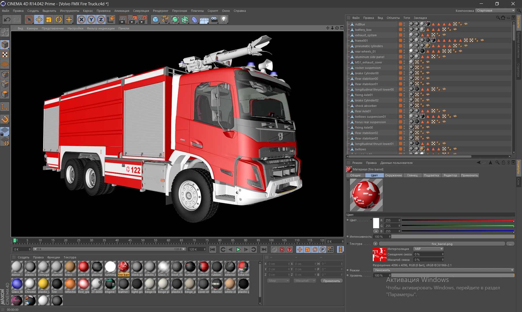
Task: Switch to the Глянец material tab
Action: [x=412, y=175]
